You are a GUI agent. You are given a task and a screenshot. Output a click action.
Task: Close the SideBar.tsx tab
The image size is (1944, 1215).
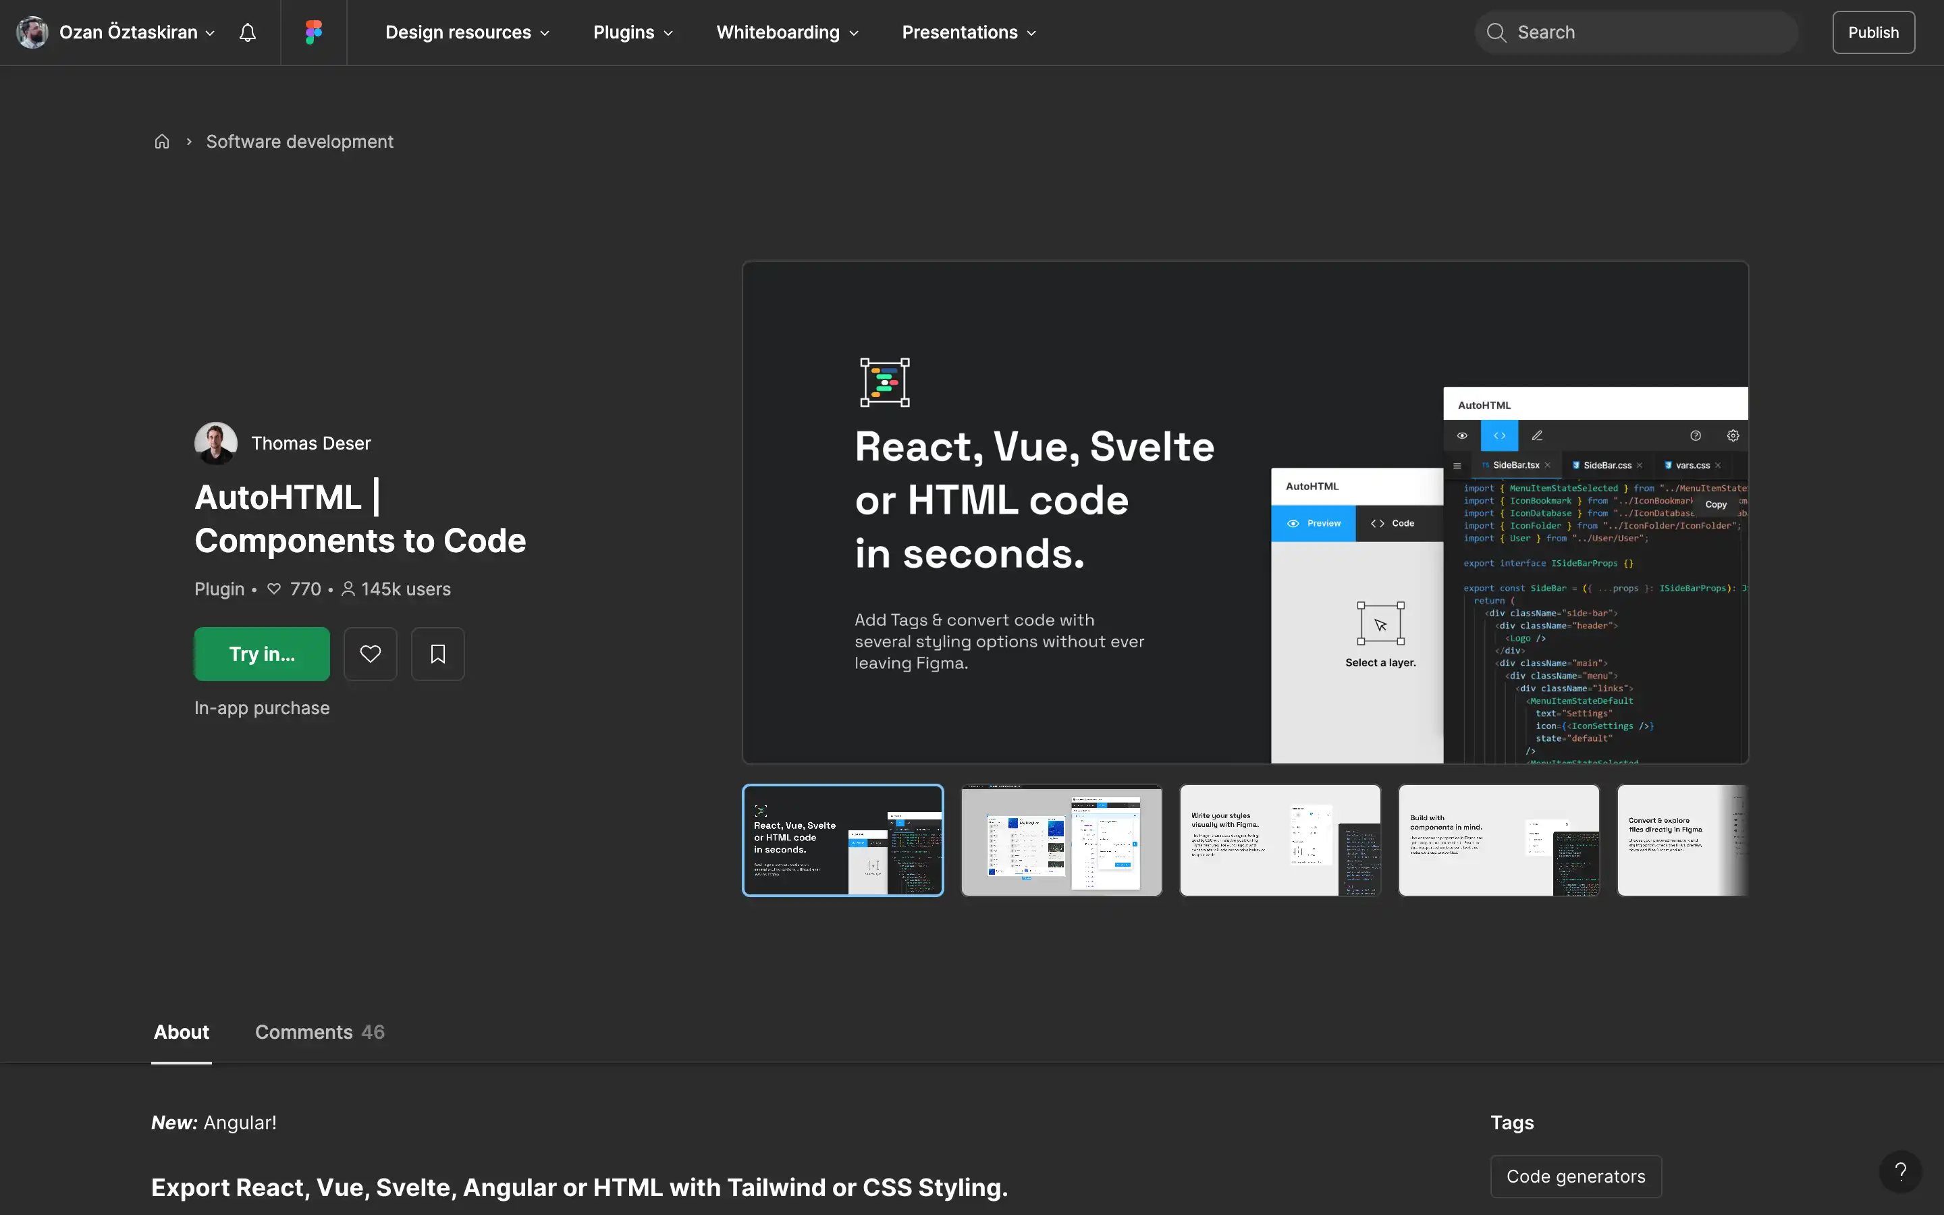[1547, 465]
